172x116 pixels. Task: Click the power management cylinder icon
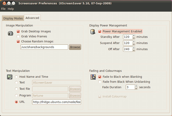(x=93, y=32)
